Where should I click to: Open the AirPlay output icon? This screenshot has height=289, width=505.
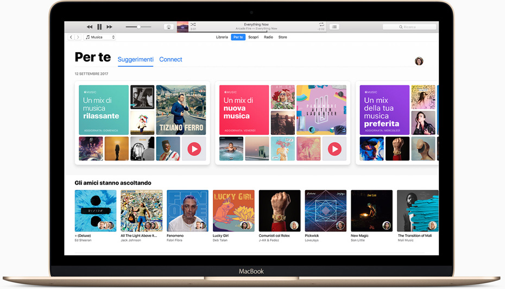[169, 27]
